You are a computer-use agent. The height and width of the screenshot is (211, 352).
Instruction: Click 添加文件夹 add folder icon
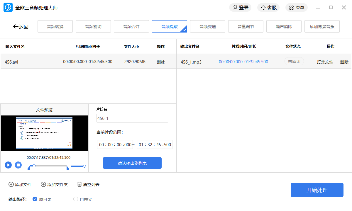[x=43, y=184]
